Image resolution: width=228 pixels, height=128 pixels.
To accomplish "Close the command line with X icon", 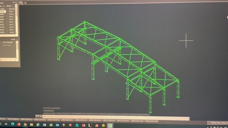I will click(x=38, y=116).
